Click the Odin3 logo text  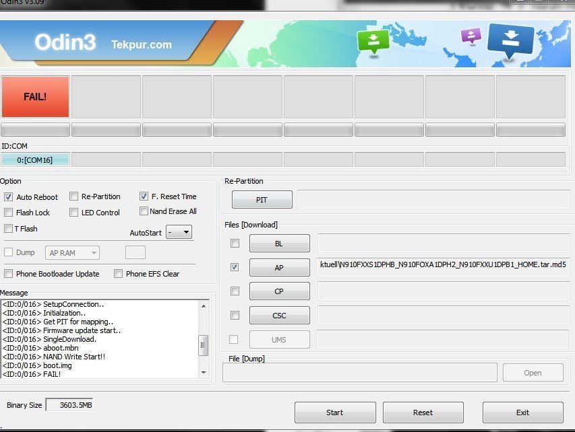(x=65, y=42)
